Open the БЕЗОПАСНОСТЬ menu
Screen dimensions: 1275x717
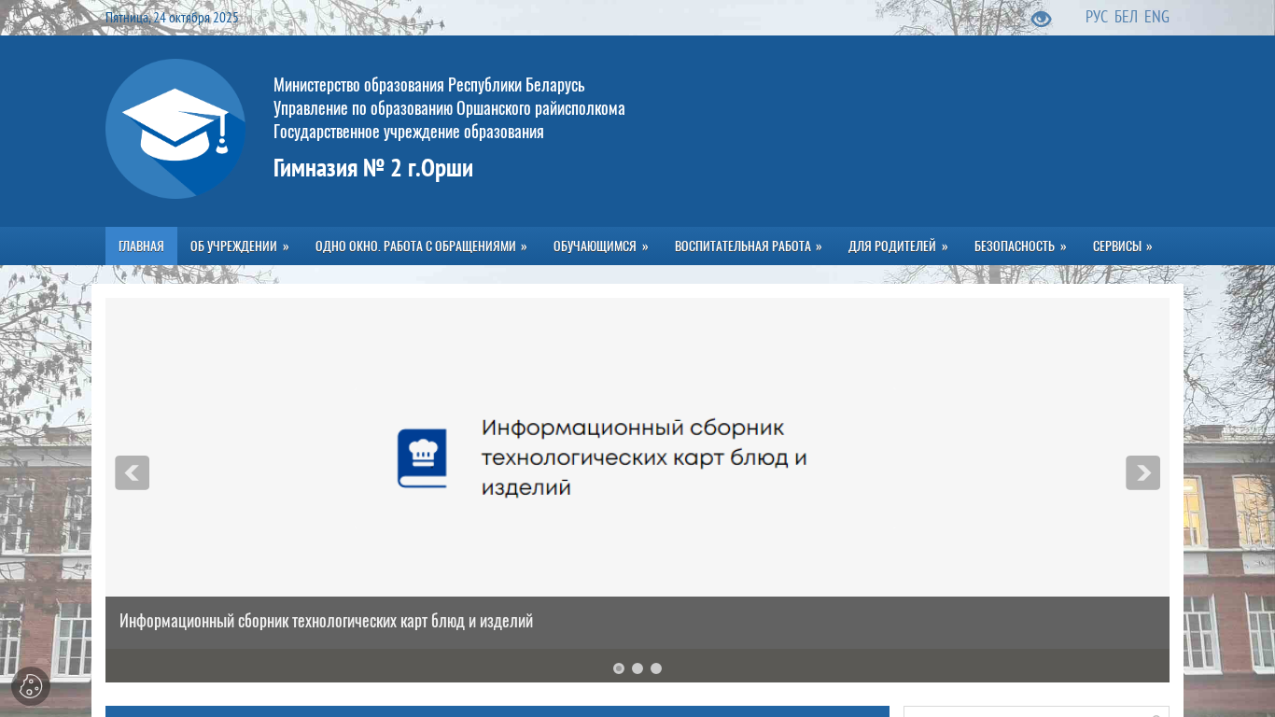click(1019, 246)
